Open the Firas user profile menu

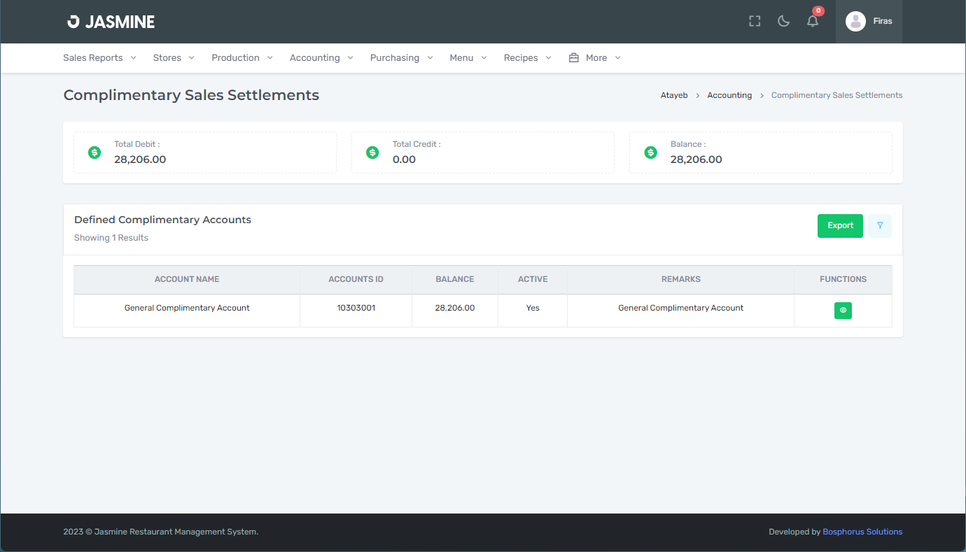[x=869, y=22]
